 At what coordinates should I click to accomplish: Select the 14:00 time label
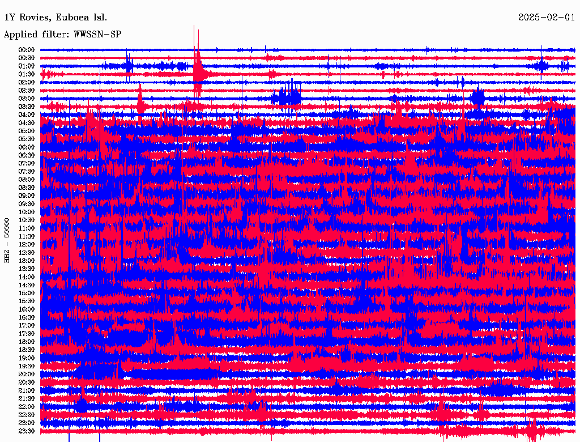(27, 277)
